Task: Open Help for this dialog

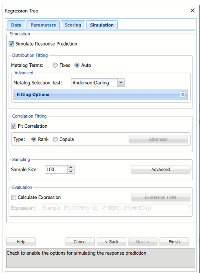Action: tap(21, 242)
